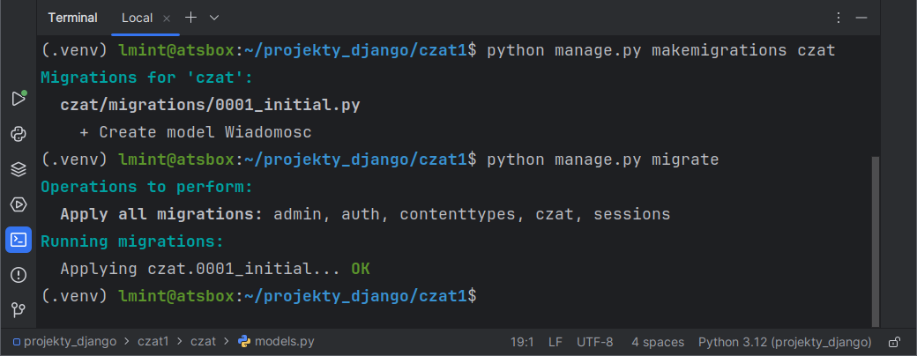Click the czat breadcrumb folder

click(x=203, y=342)
